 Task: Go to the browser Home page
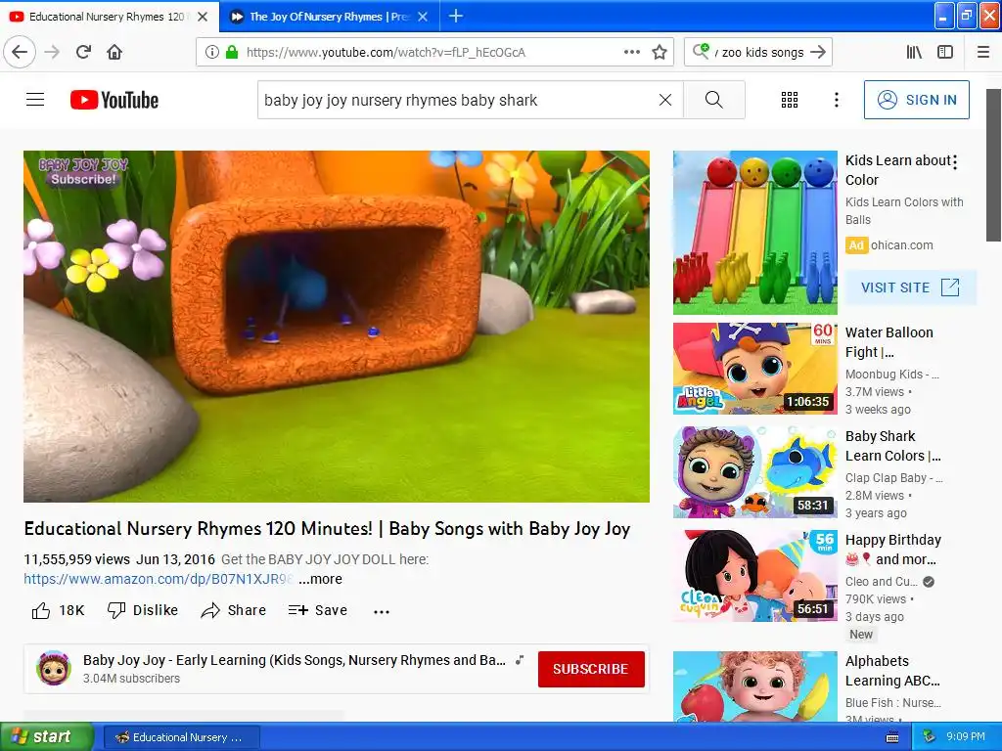114,52
